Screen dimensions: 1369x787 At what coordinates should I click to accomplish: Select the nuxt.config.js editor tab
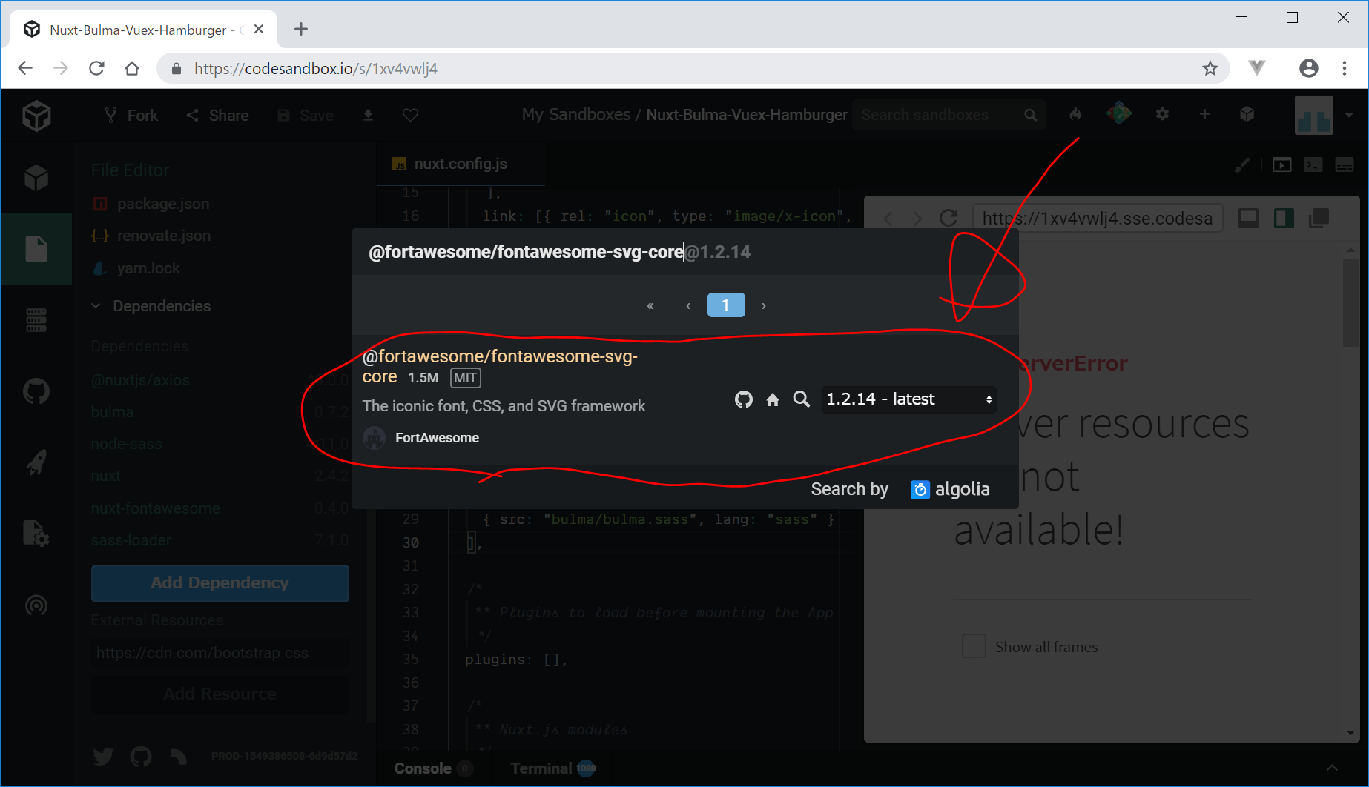pyautogui.click(x=460, y=164)
